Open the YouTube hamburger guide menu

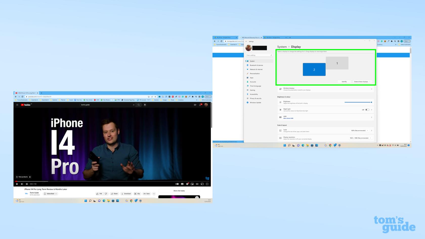point(17,105)
